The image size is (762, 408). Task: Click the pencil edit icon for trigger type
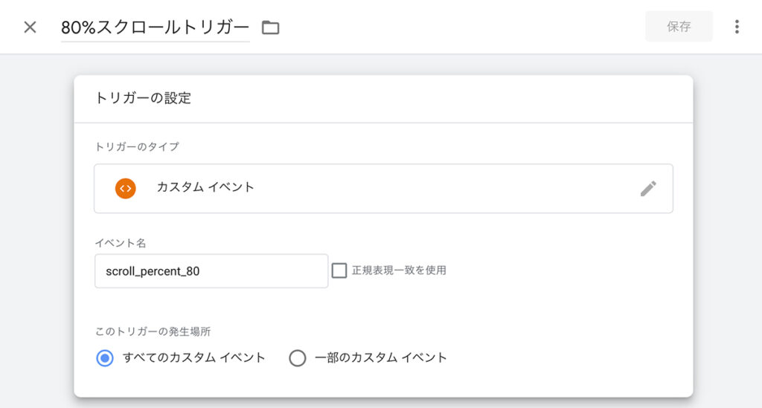(648, 188)
